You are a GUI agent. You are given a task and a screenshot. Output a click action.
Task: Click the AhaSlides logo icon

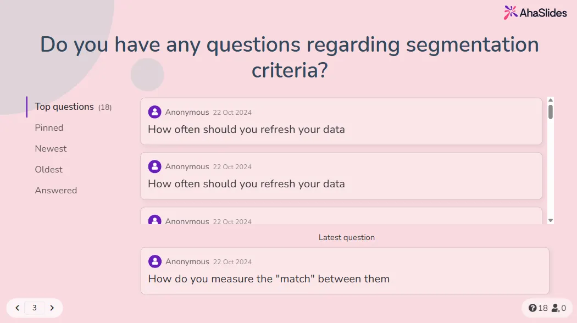pyautogui.click(x=511, y=13)
